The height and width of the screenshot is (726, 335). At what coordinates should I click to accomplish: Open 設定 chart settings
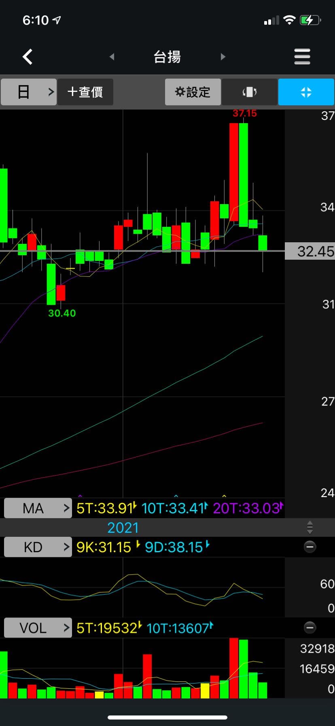(x=193, y=92)
